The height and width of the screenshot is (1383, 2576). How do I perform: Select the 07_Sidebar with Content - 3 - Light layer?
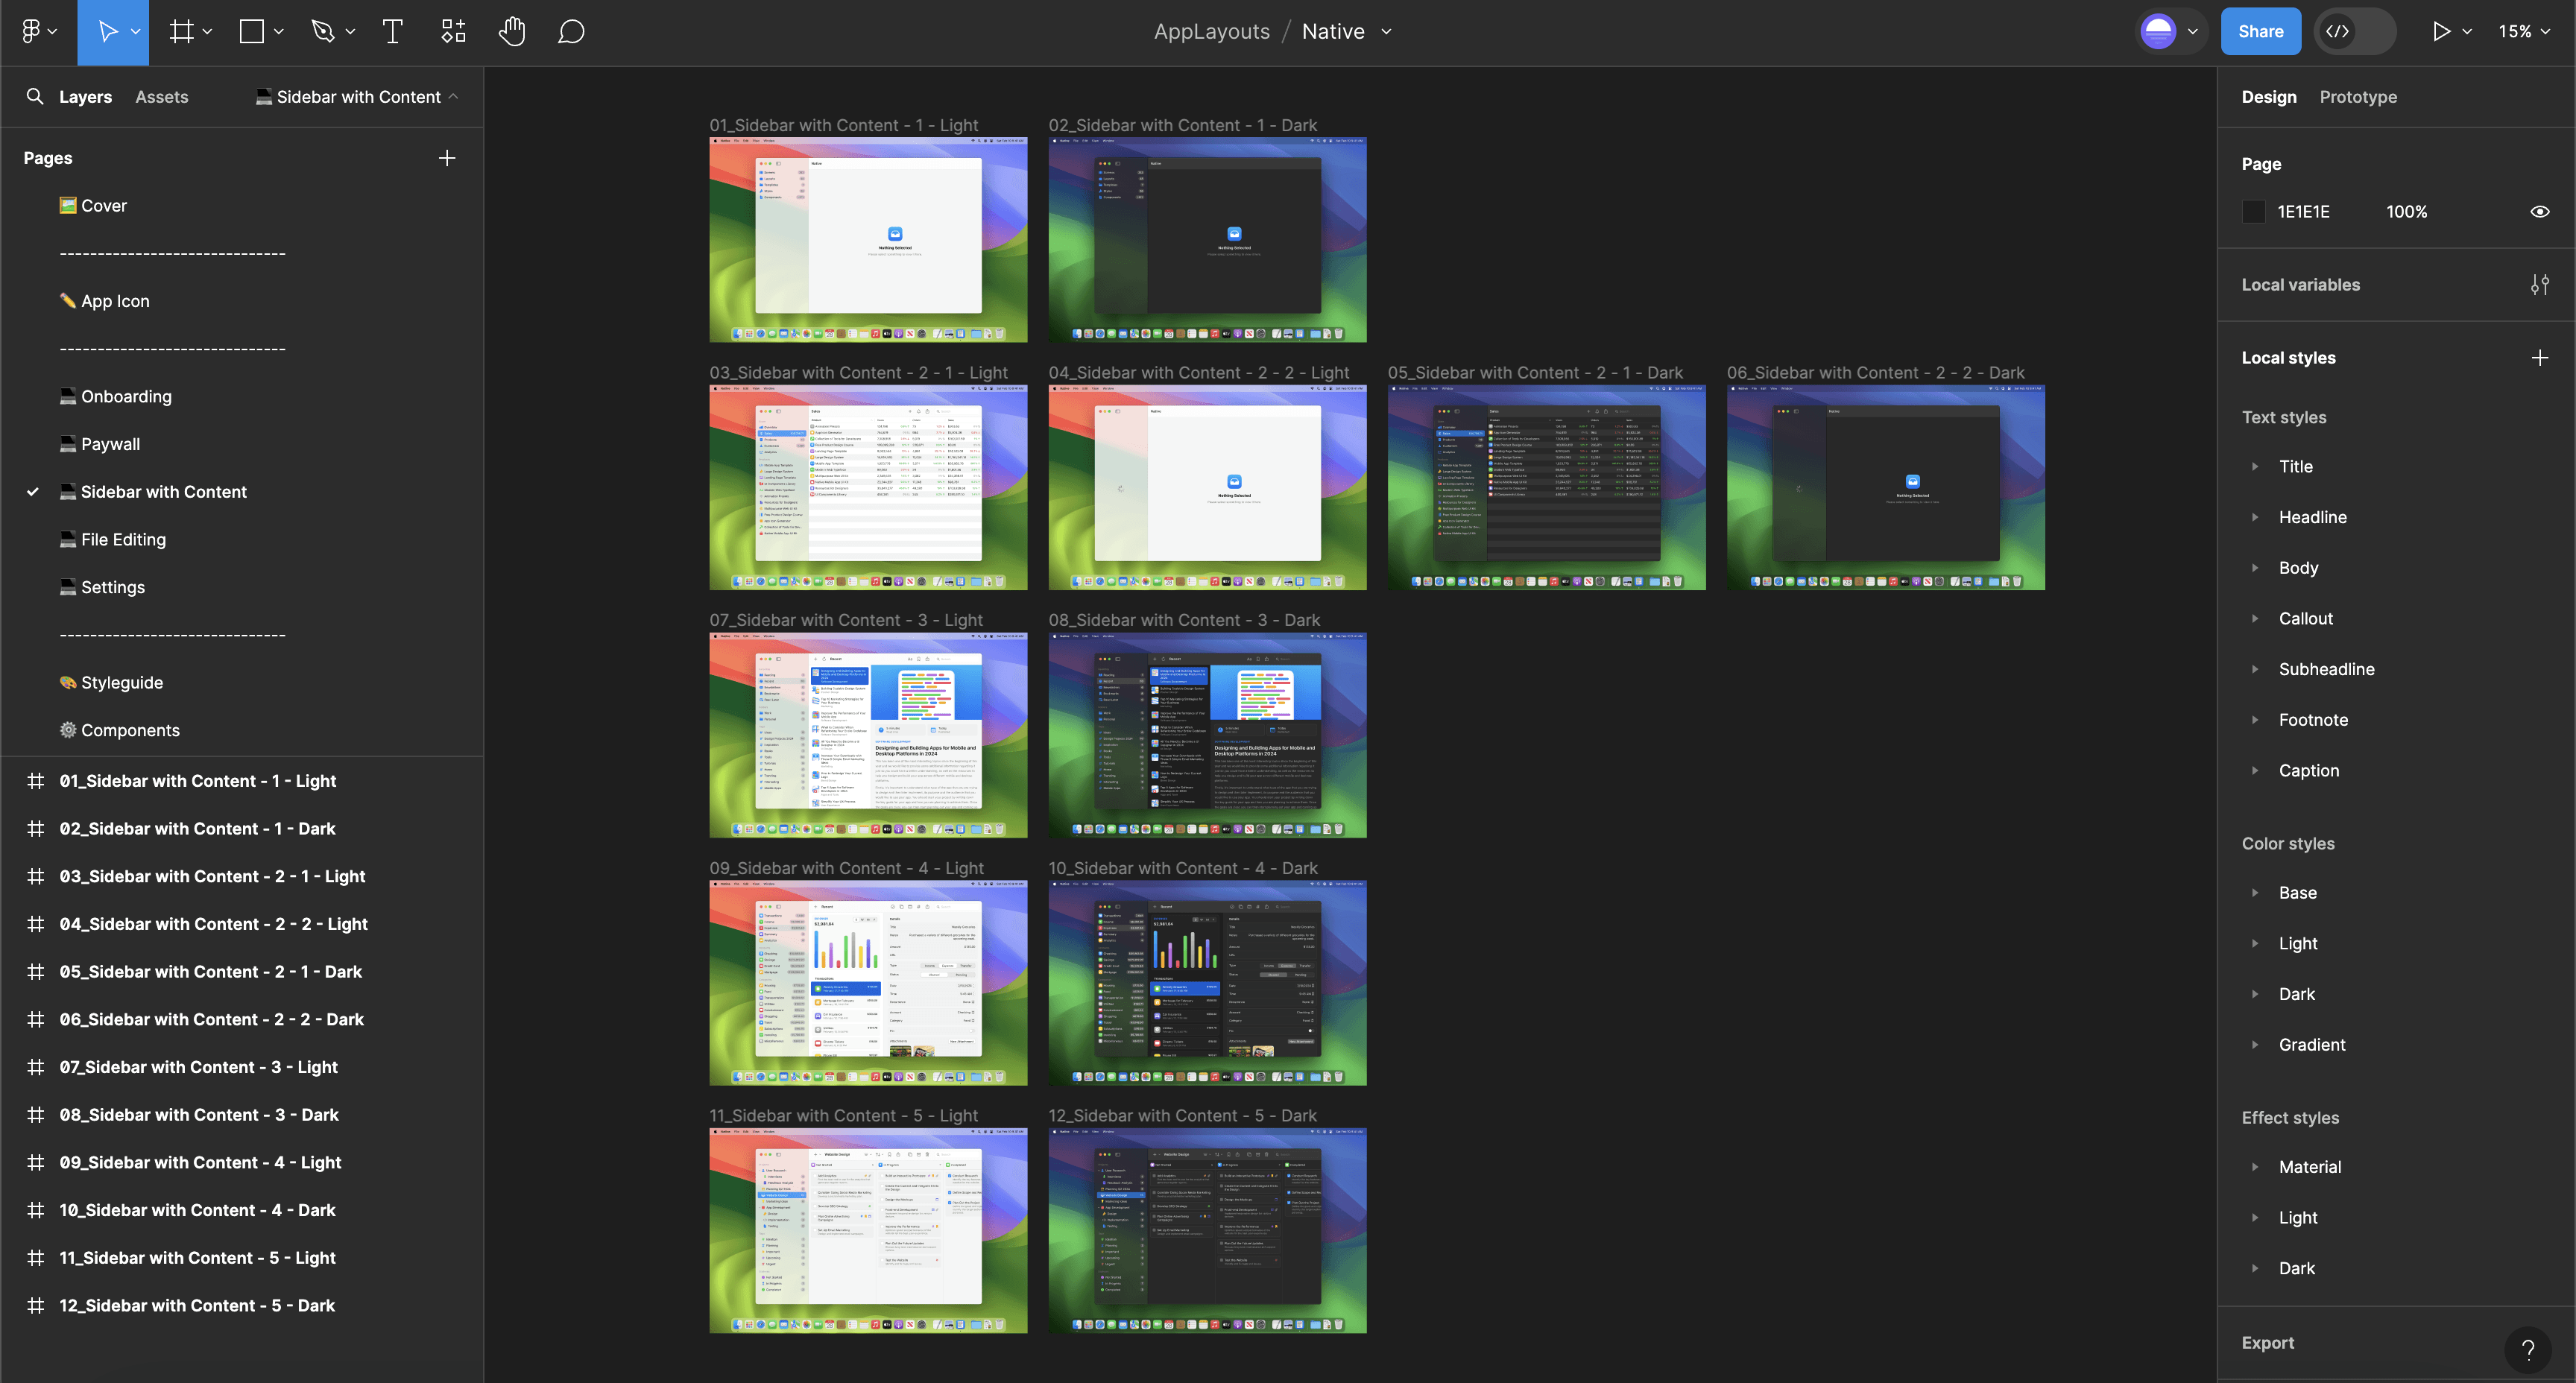pos(198,1067)
